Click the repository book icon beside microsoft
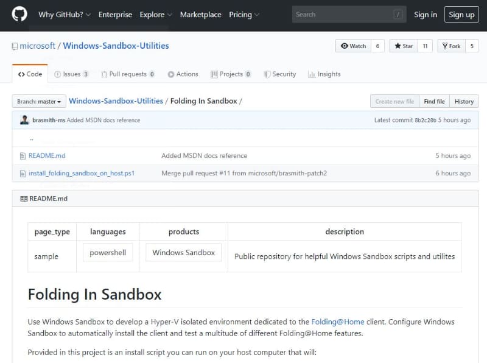 point(15,46)
